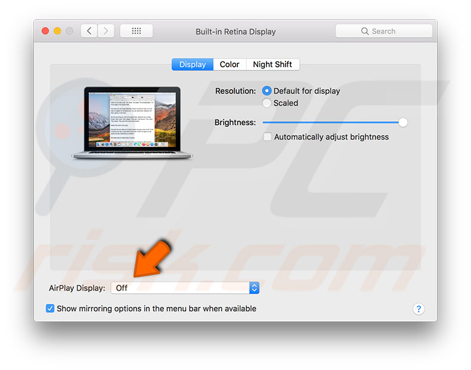
Task: Switch to the Display tab
Action: 193,64
